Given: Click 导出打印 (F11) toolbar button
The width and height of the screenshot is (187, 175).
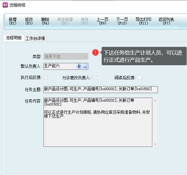Looking at the screenshot, I should [x=143, y=21].
